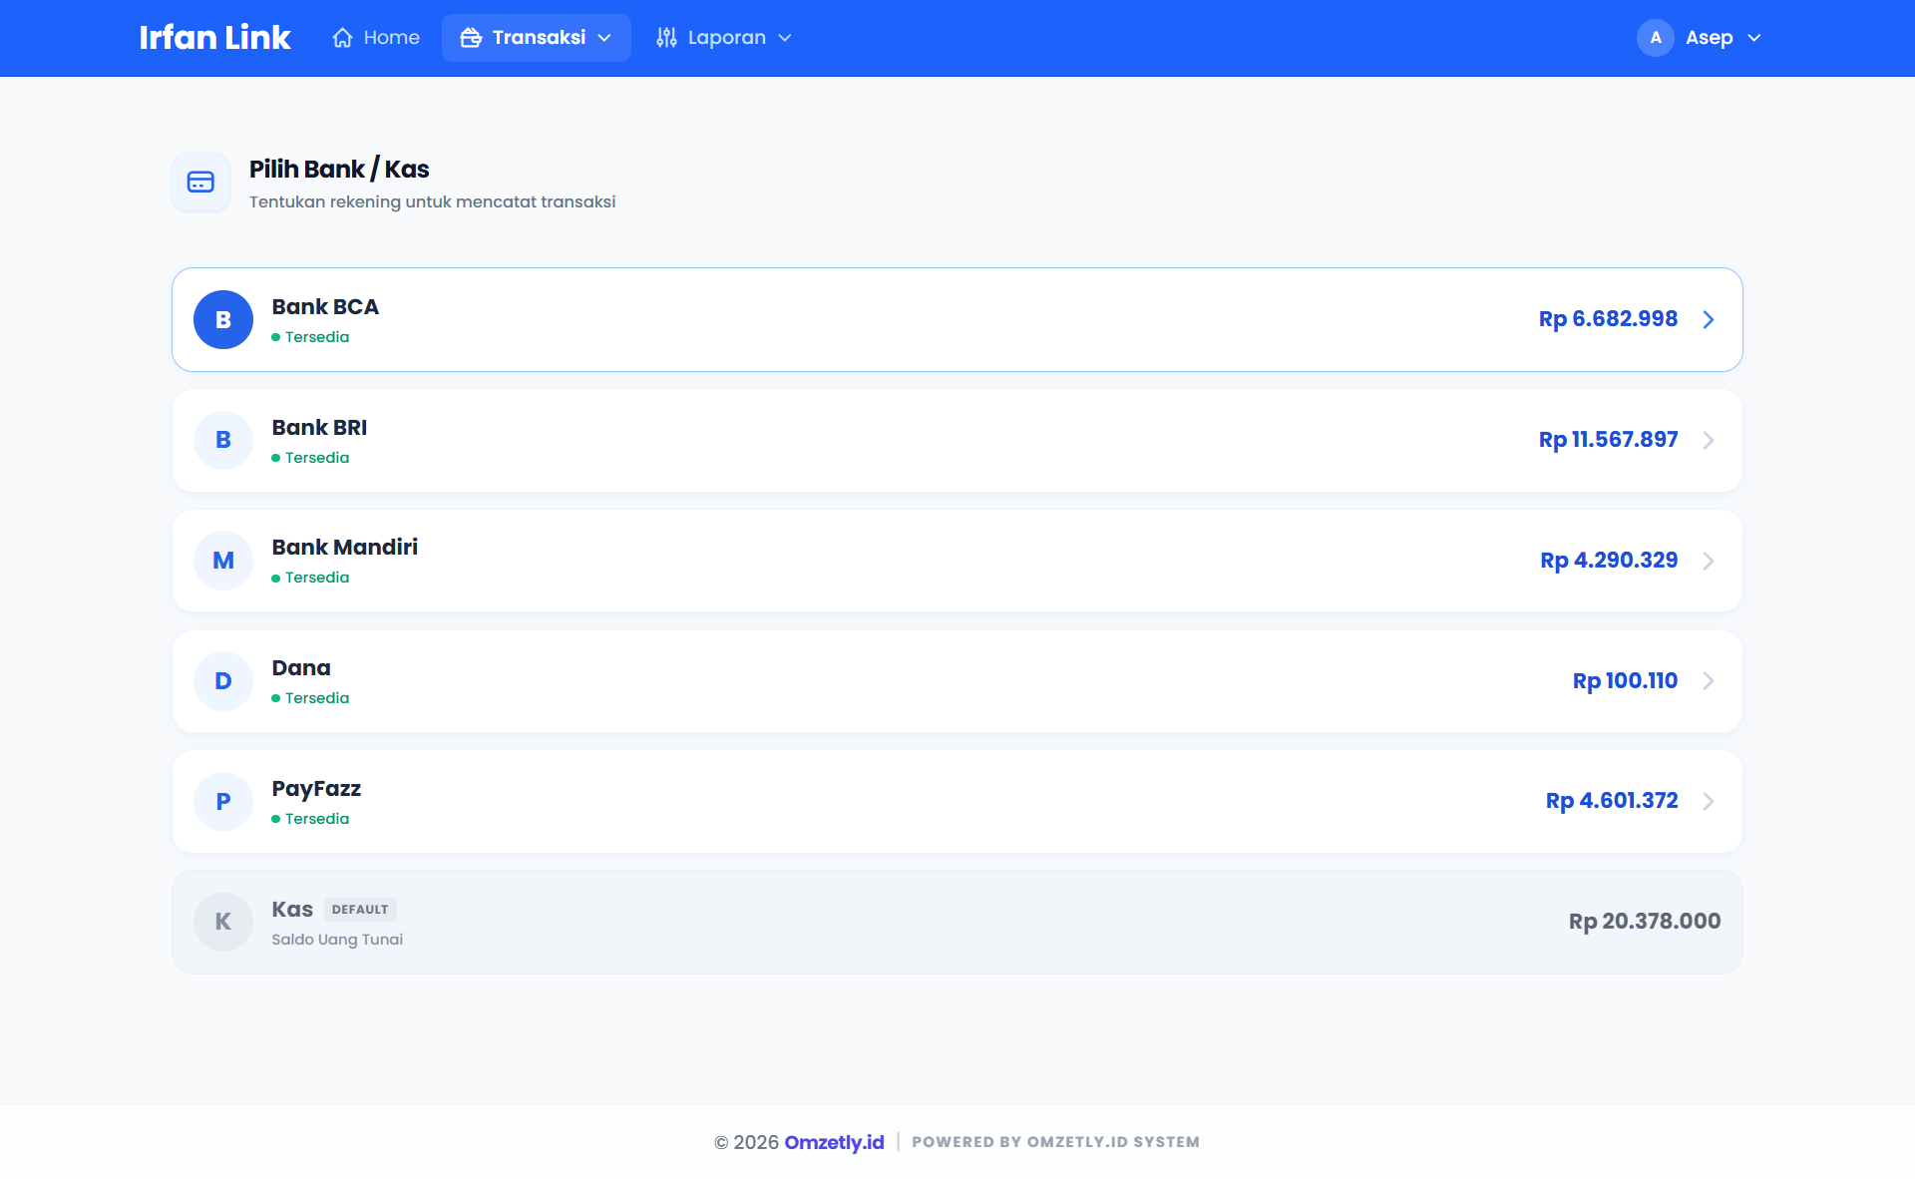Image resolution: width=1915 pixels, height=1179 pixels.
Task: Click the Tersedia status under Bank BCA
Action: 310,337
